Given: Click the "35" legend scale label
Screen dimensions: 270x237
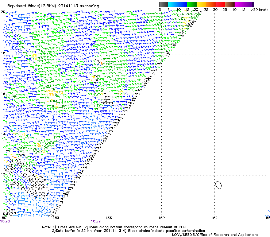Looking at the screenshot, I should (225, 10).
